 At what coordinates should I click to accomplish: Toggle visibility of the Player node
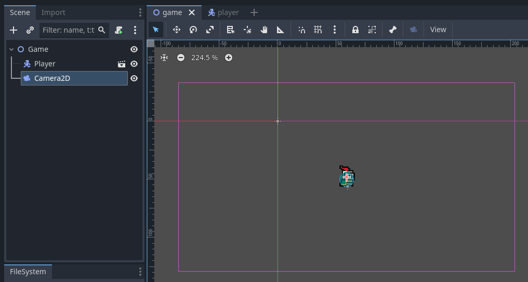[x=134, y=64]
